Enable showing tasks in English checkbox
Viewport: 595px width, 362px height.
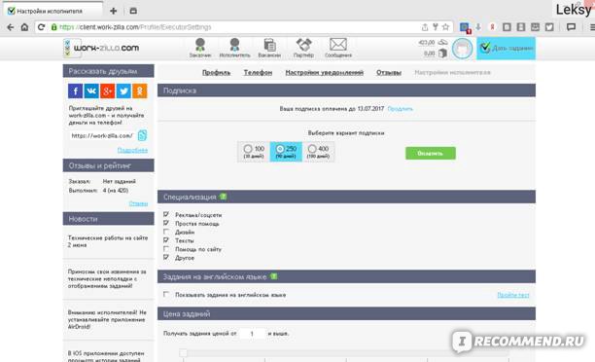(166, 295)
